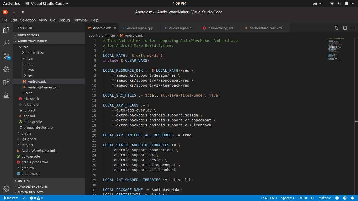Expand the OPEN EDITORS section

(48, 35)
